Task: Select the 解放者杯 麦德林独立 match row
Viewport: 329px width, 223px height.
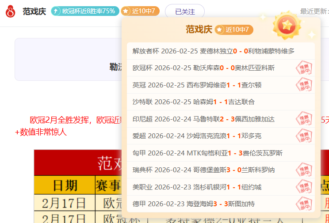Action: tap(213, 51)
